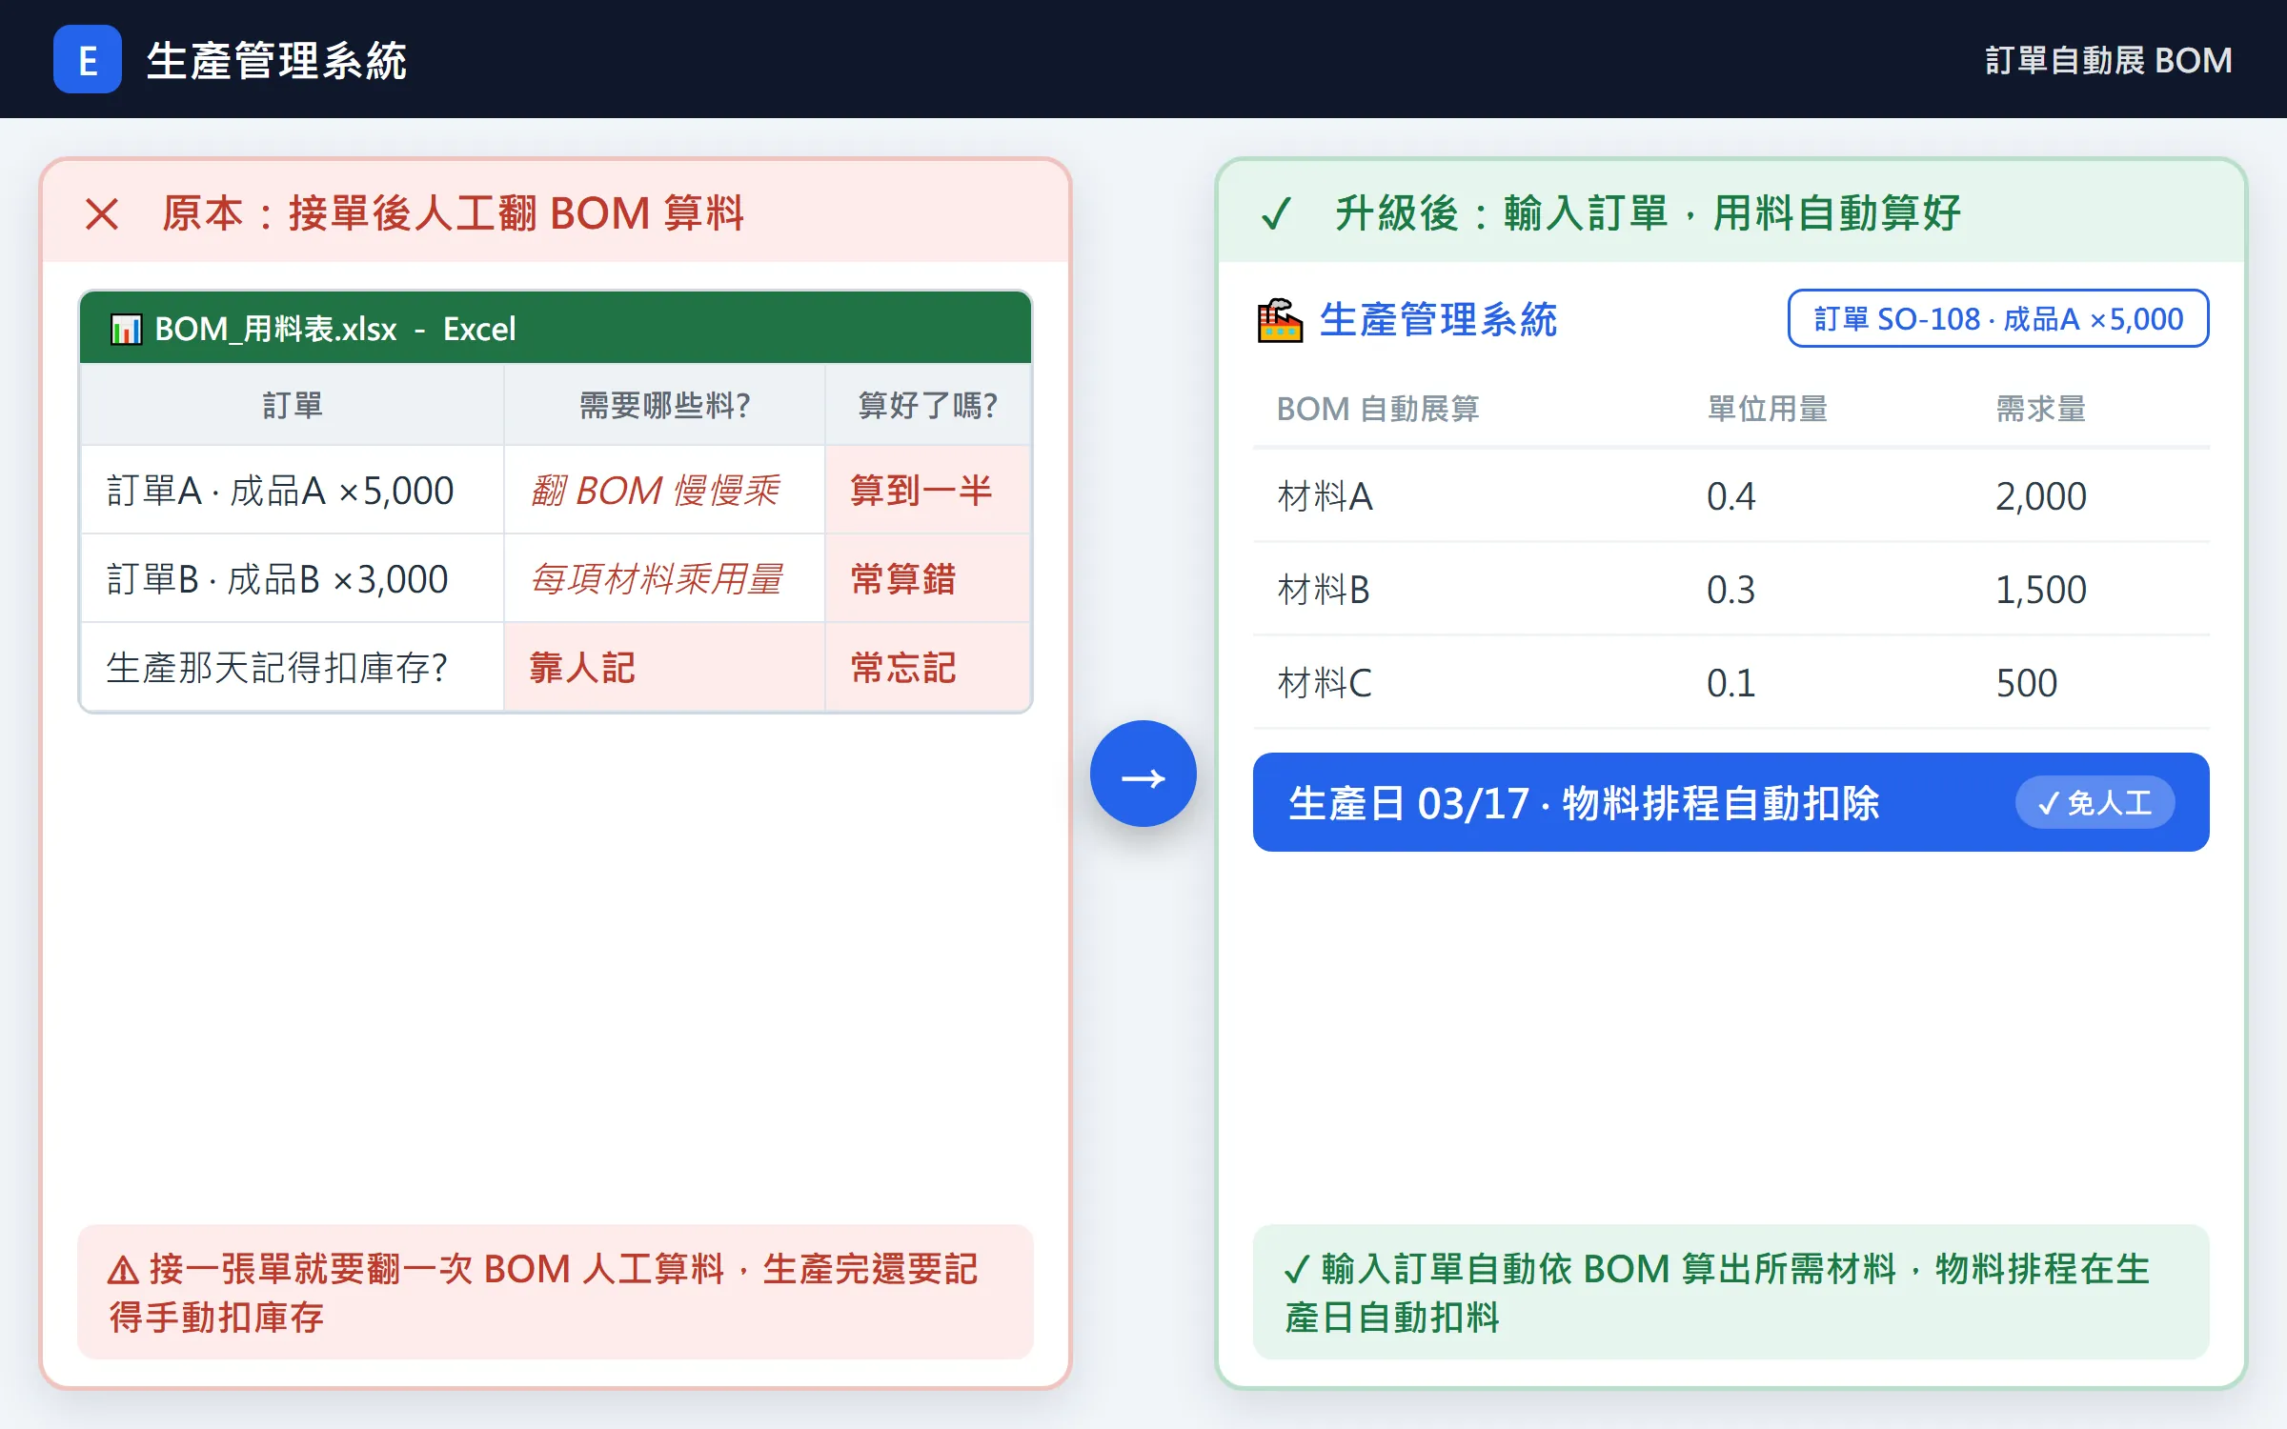2287x1429 pixels.
Task: Click demand quantity 2,000
Action: pyautogui.click(x=2041, y=496)
